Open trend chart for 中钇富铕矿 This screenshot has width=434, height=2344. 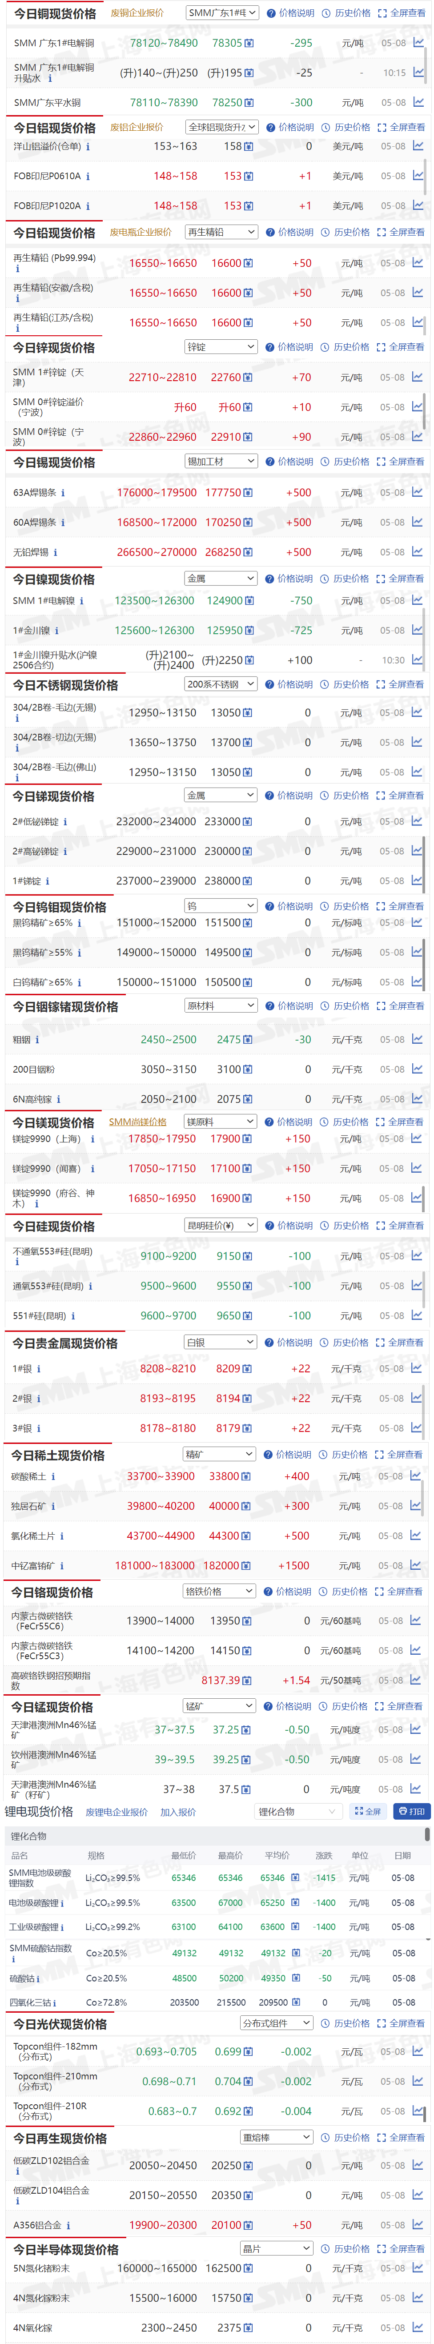415,1565
